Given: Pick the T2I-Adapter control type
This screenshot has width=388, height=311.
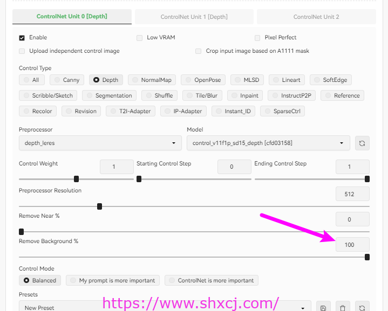Looking at the screenshot, I should point(131,111).
